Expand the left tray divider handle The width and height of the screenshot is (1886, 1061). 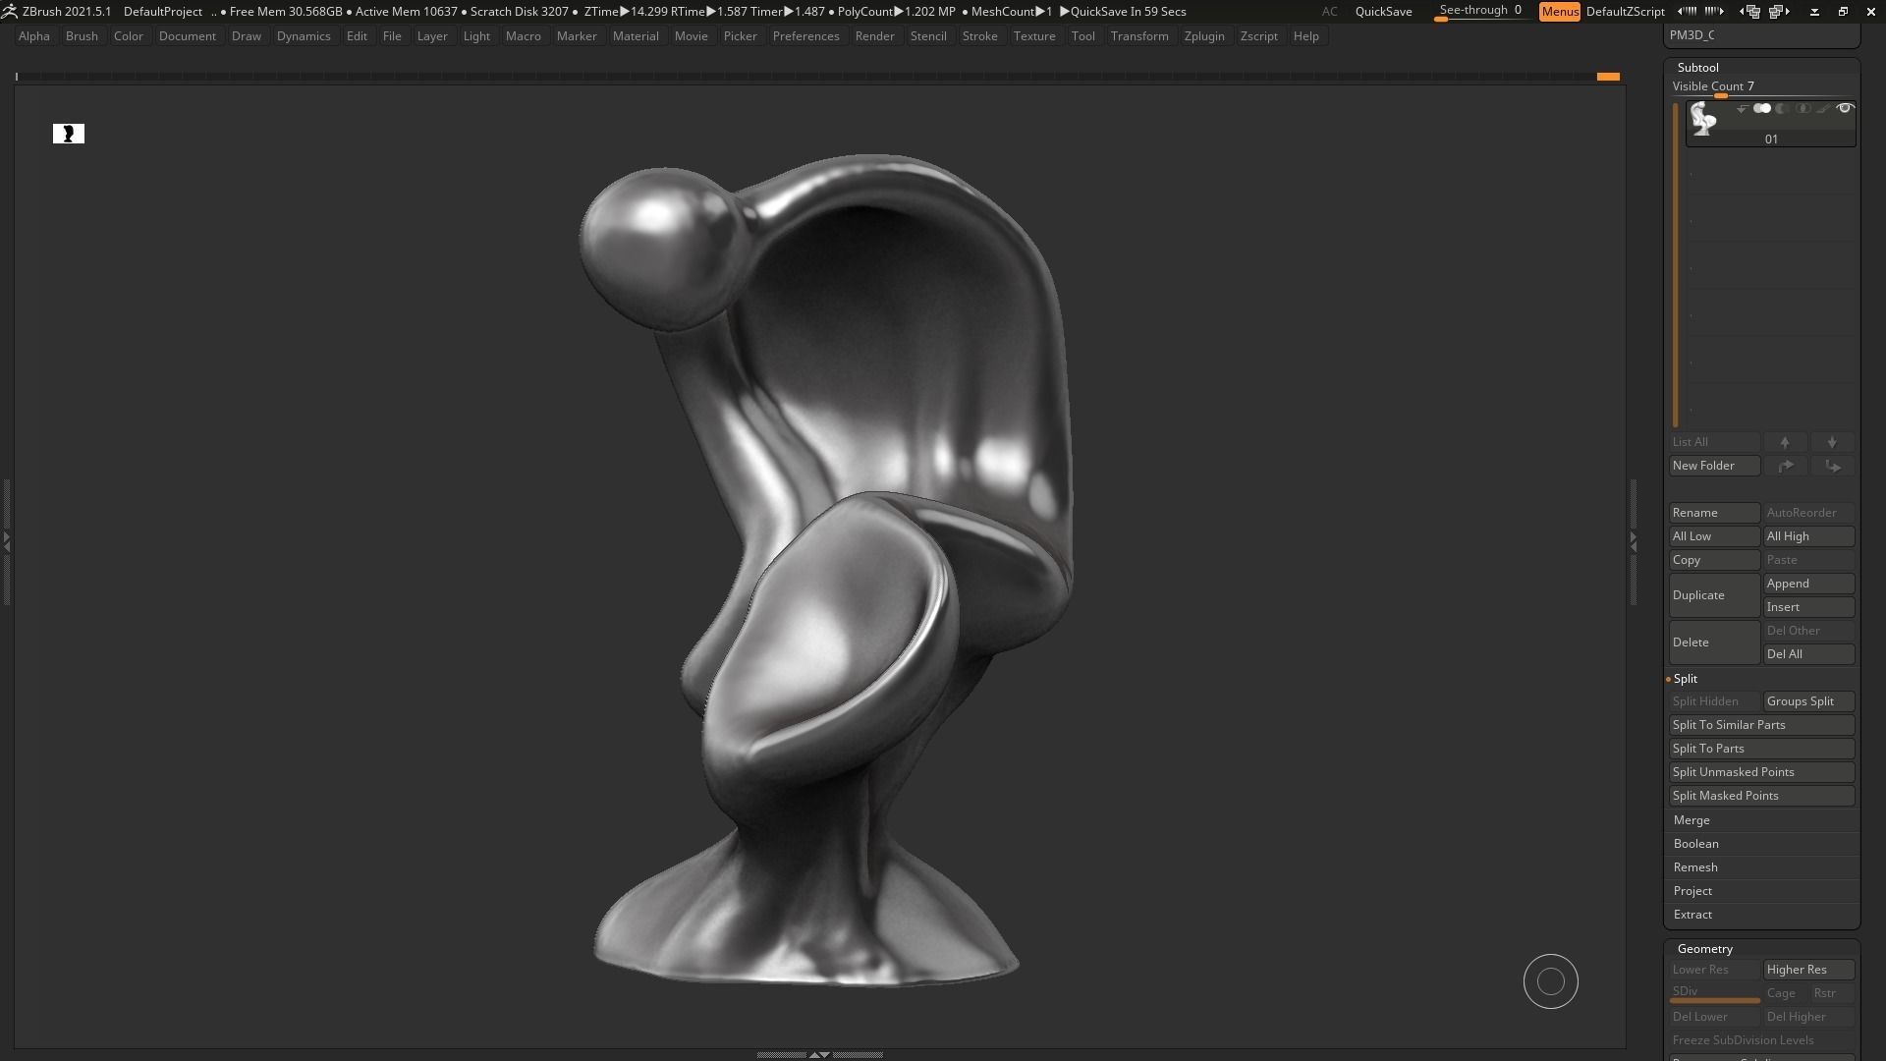coord(6,540)
